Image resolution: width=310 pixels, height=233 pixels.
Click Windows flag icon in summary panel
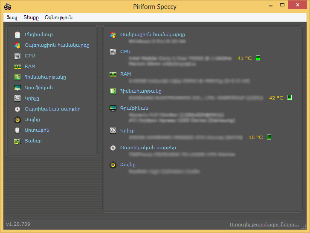click(113, 35)
